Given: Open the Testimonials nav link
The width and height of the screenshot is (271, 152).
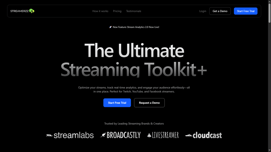Looking at the screenshot, I should (133, 11).
